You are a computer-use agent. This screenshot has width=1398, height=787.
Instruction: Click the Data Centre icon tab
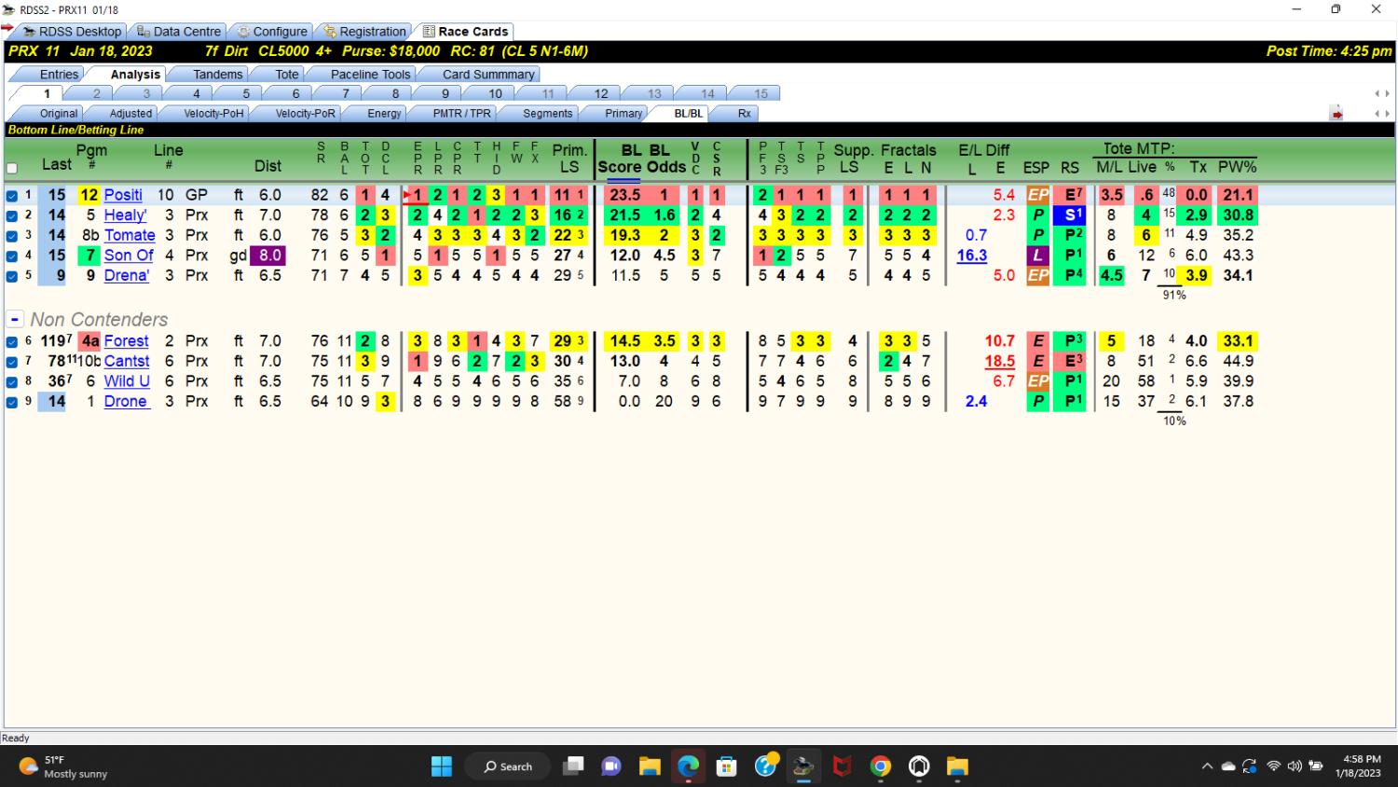(x=179, y=32)
